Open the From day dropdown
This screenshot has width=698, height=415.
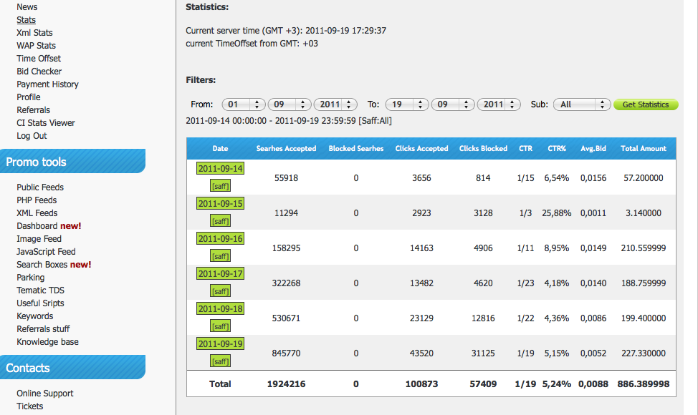click(x=244, y=104)
